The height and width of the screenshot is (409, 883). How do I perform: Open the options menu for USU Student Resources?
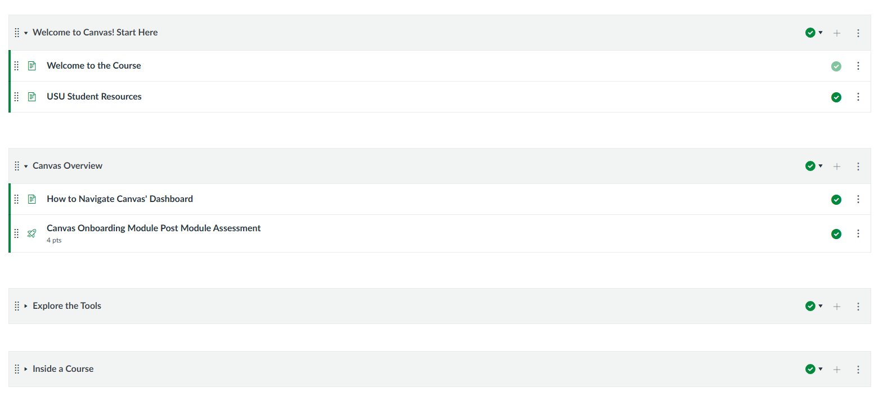pyautogui.click(x=858, y=97)
